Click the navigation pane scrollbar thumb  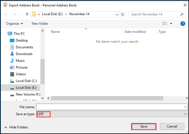pyautogui.click(x=42, y=72)
